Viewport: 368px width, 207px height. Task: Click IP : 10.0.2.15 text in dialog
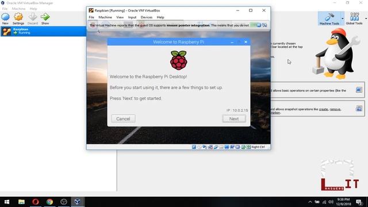coord(237,110)
